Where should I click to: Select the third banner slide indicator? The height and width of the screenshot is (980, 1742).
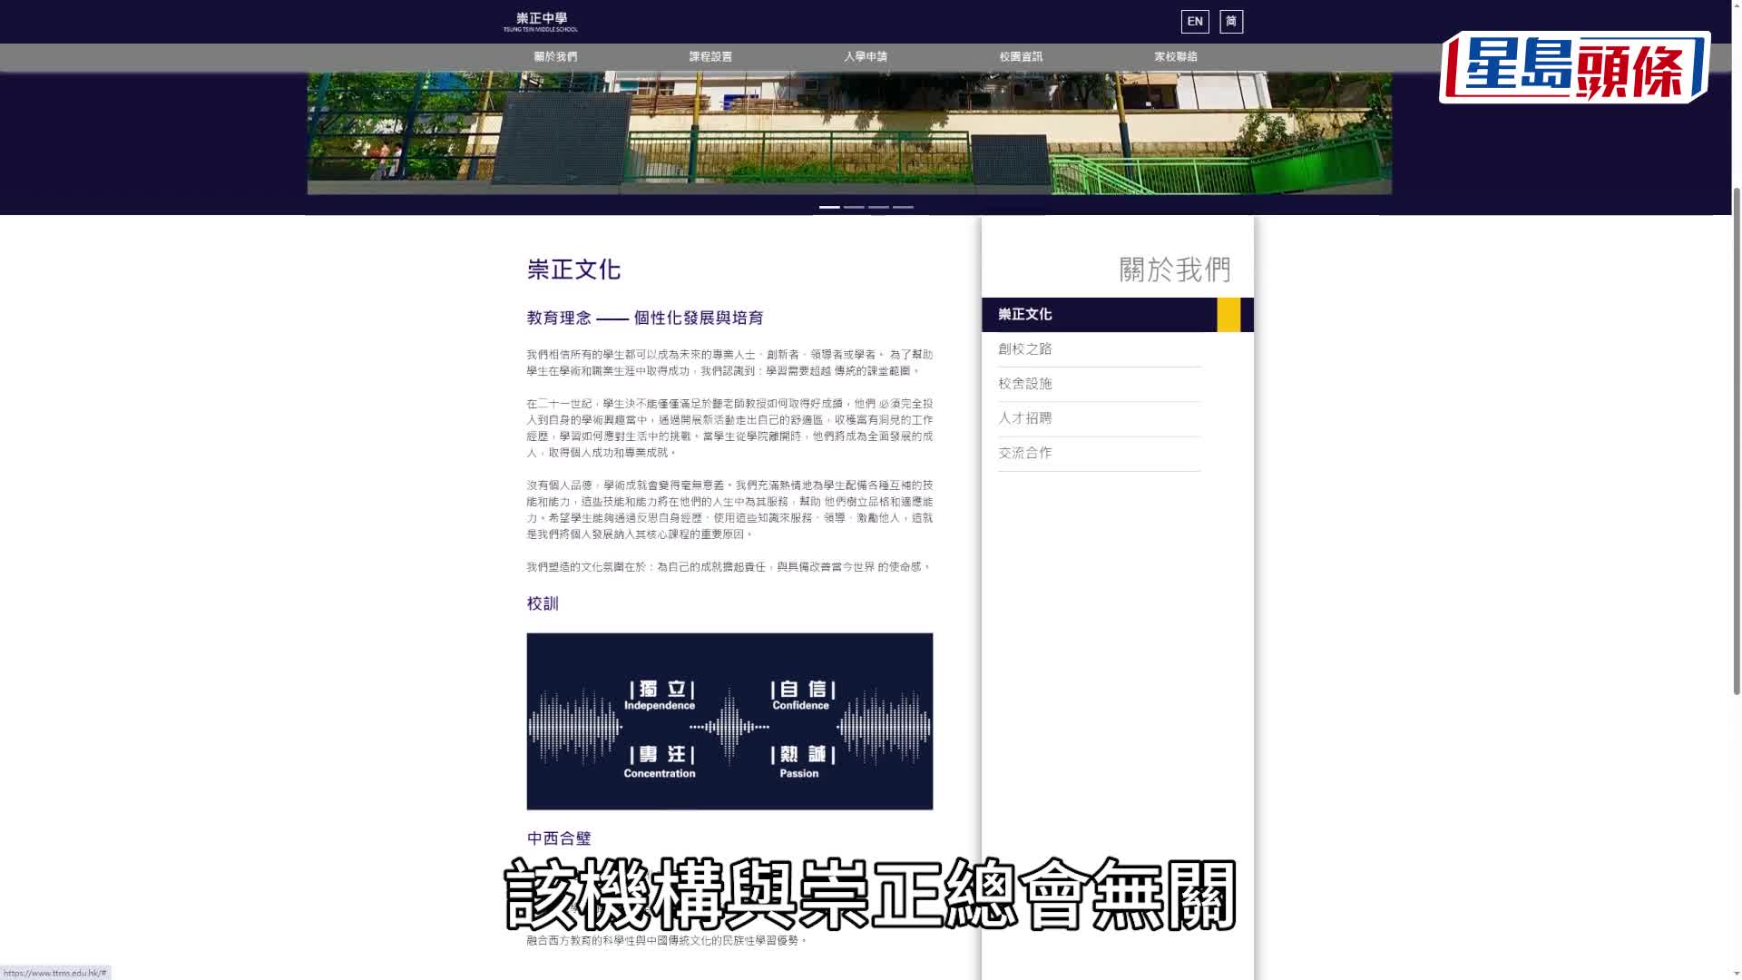[x=878, y=207]
